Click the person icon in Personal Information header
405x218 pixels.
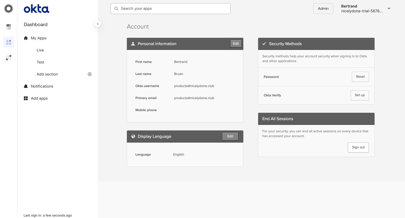(133, 44)
